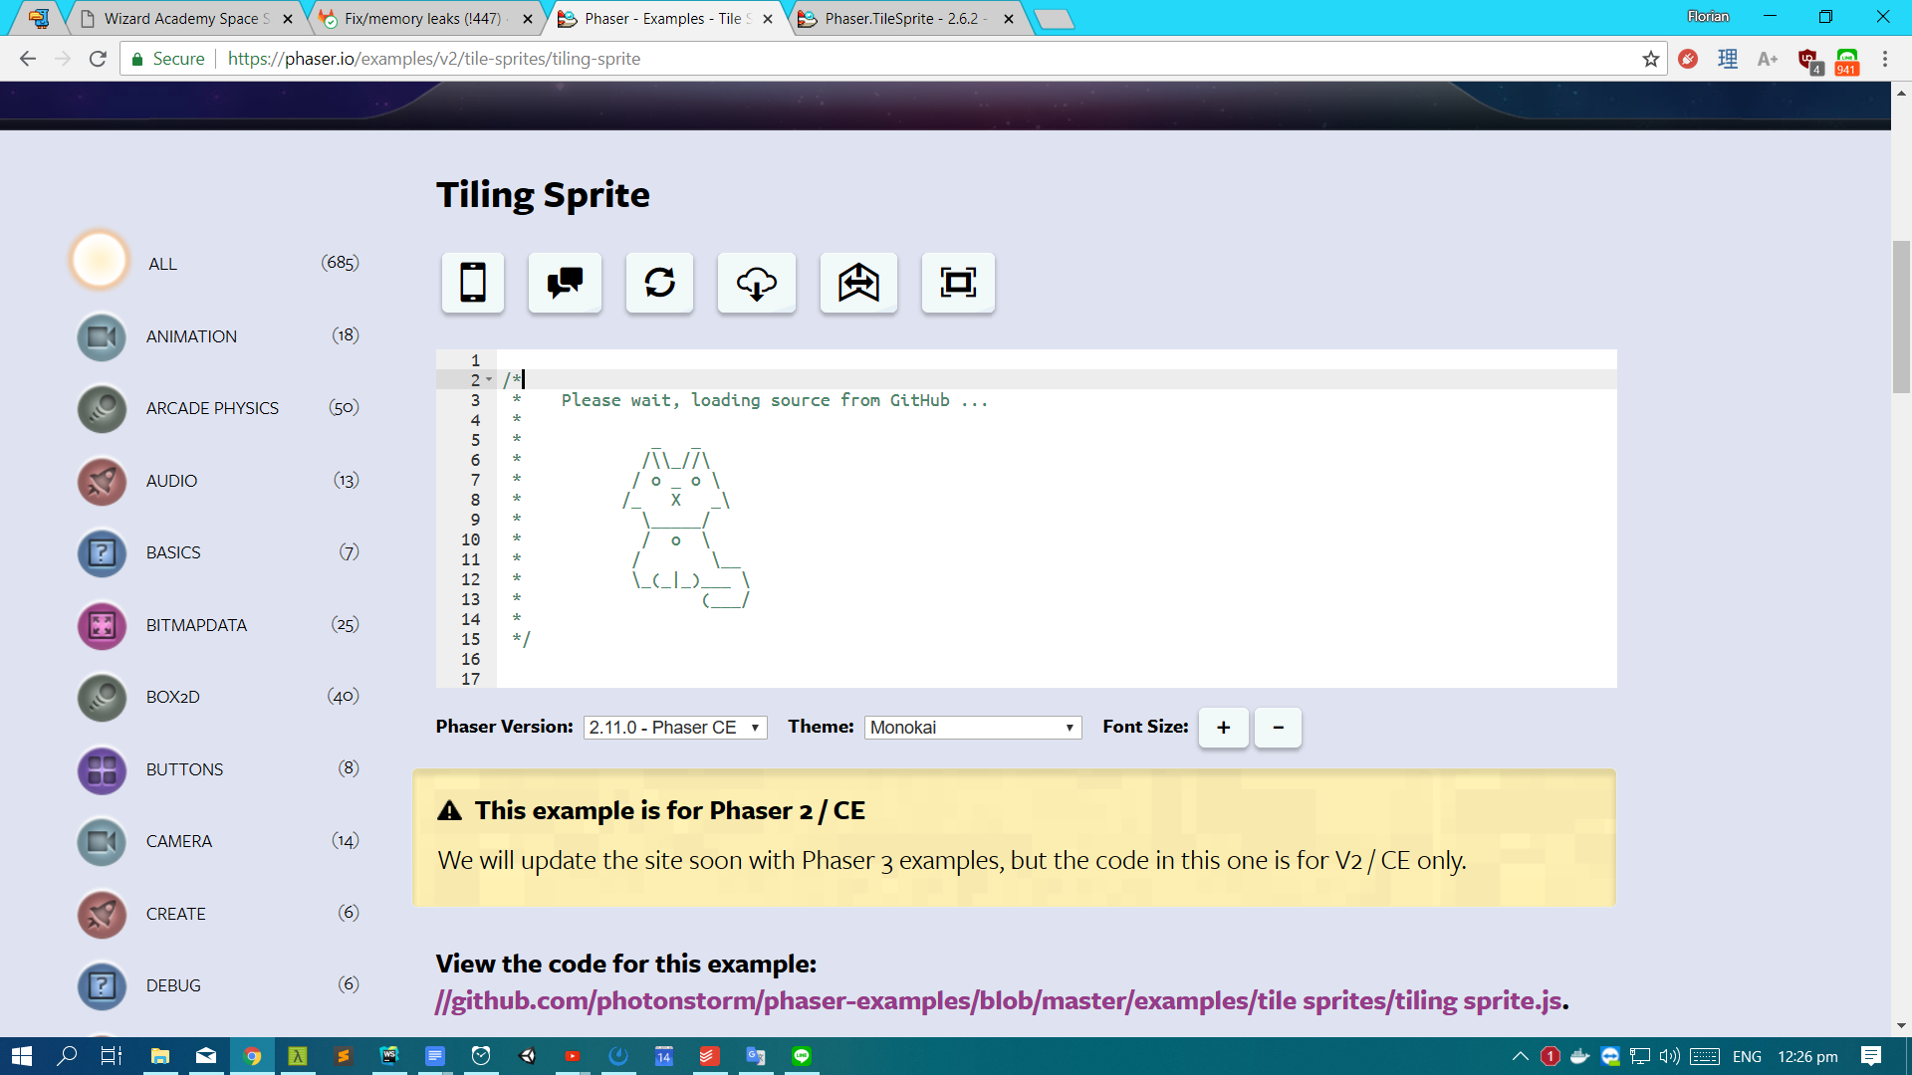Click the fullscreen expand icon button
Image resolution: width=1912 pixels, height=1075 pixels.
point(958,283)
